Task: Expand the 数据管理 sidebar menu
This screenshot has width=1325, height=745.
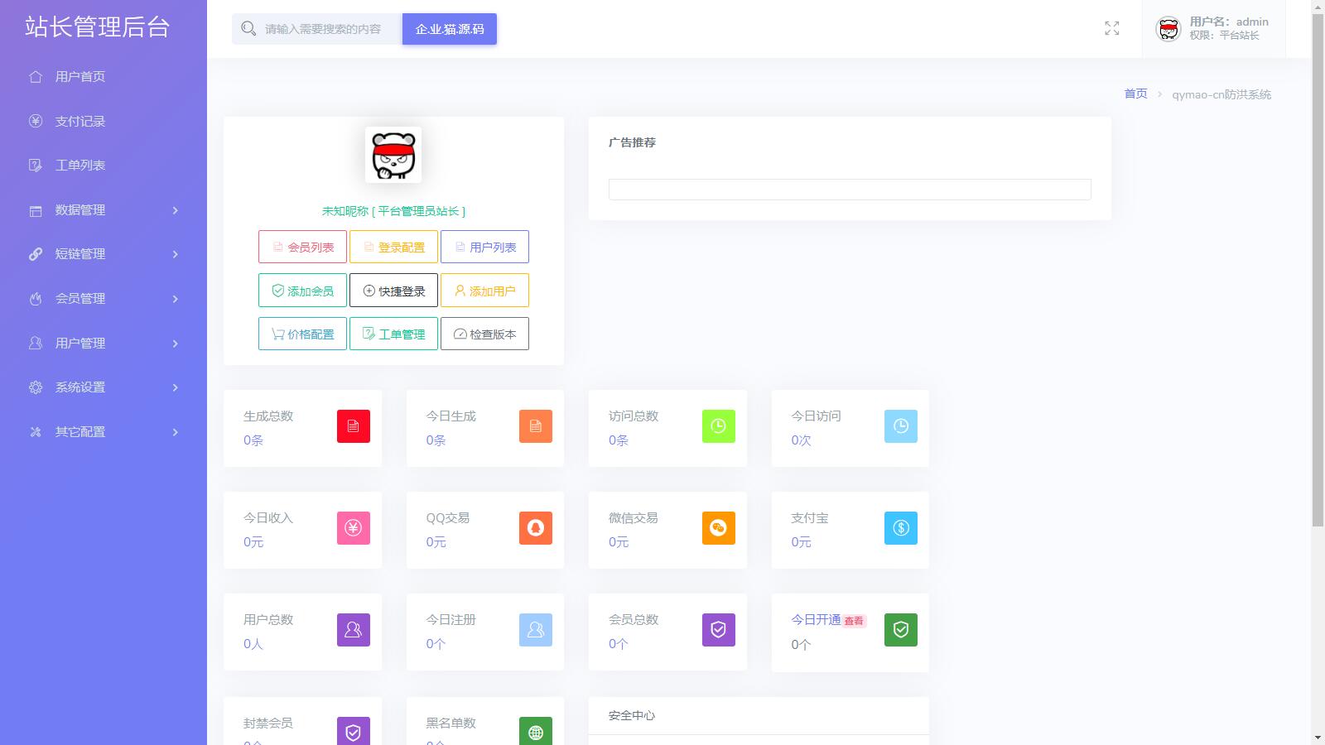Action: point(103,210)
